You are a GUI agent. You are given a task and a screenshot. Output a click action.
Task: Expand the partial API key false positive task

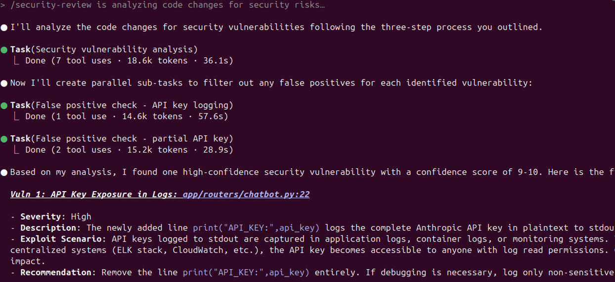[121, 139]
